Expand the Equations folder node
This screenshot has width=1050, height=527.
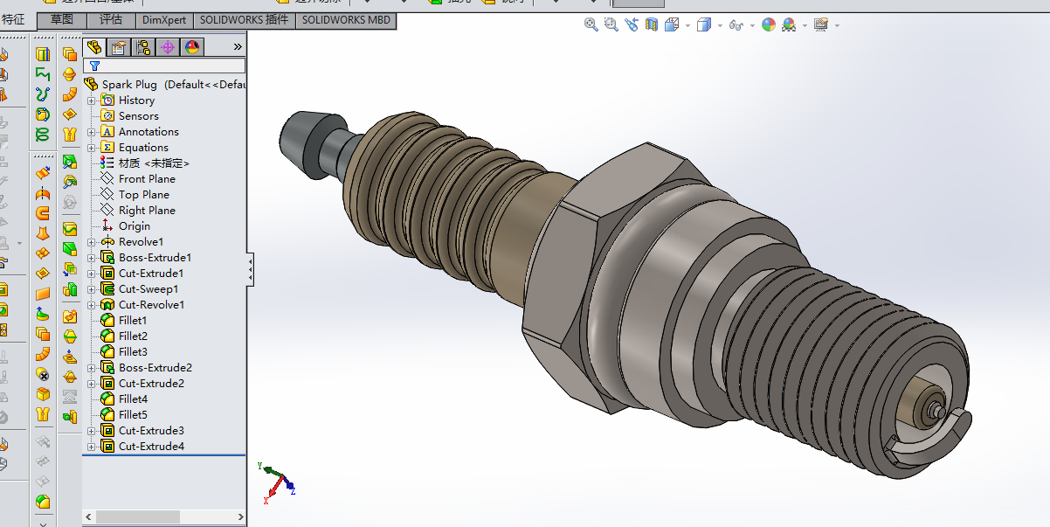[x=91, y=148]
